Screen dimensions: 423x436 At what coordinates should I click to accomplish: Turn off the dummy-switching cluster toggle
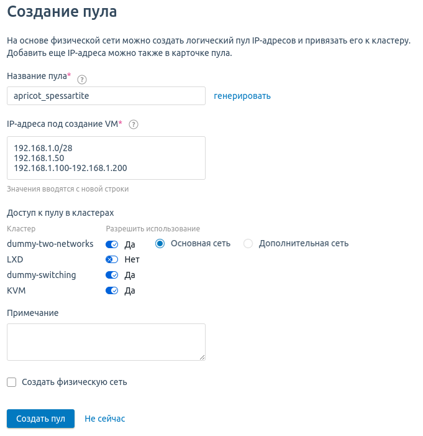112,275
